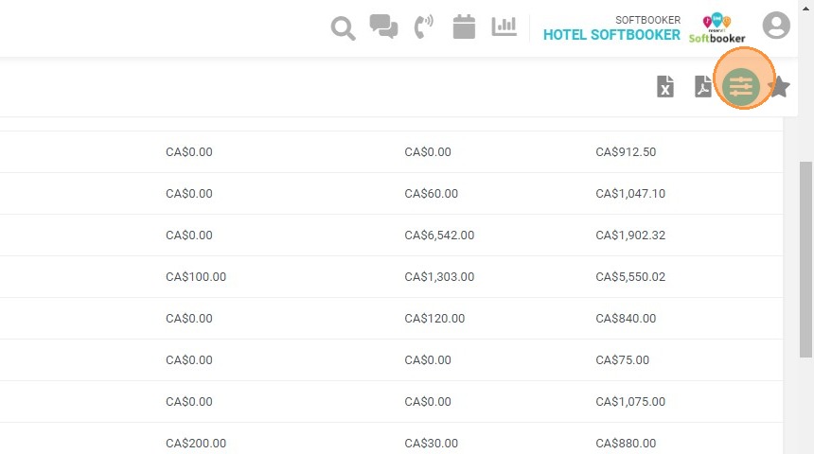Select the CA$30.00 cell
The height and width of the screenshot is (454, 814).
coord(431,443)
